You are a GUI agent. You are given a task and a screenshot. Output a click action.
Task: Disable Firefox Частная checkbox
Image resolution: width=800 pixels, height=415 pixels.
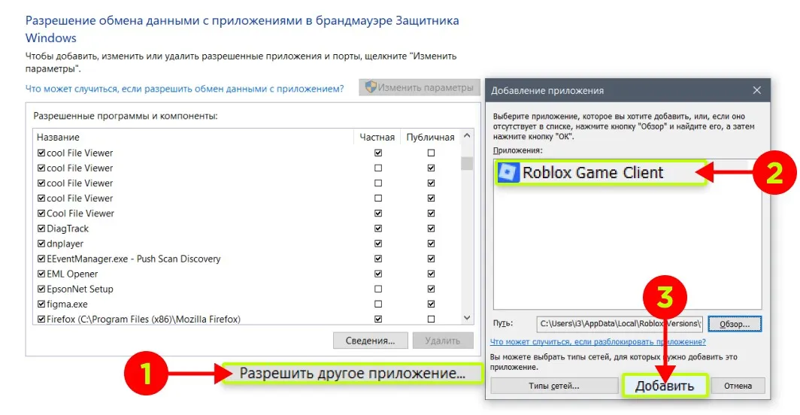(x=378, y=319)
